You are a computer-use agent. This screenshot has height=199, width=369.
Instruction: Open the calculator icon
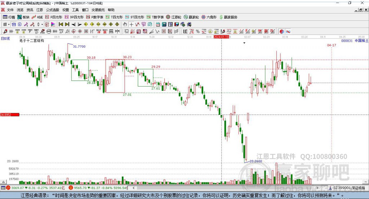164,24
